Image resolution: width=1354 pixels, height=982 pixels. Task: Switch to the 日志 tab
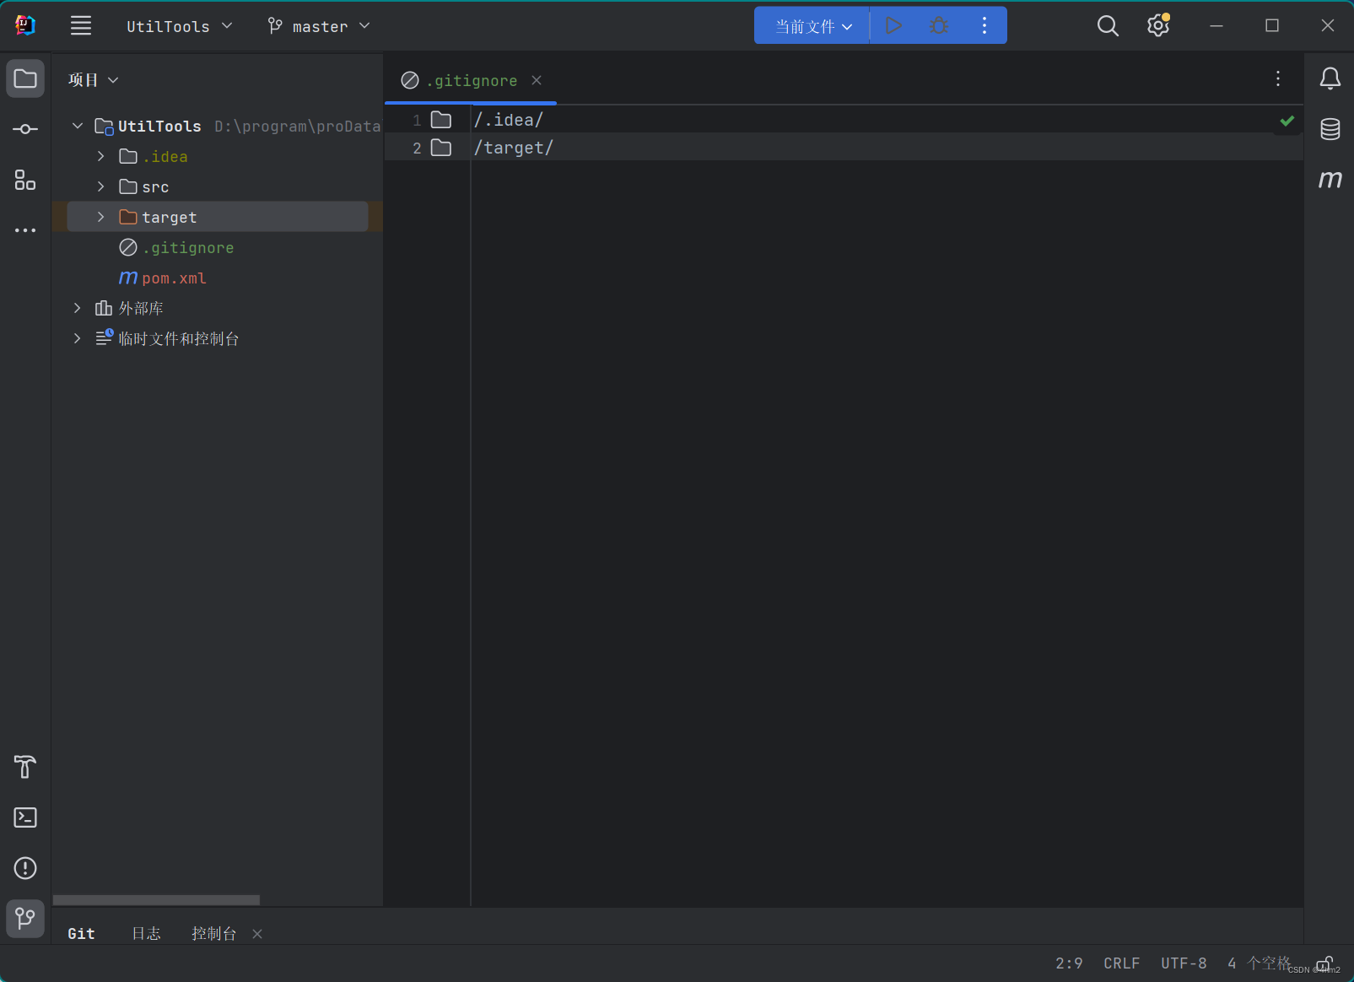(x=146, y=933)
